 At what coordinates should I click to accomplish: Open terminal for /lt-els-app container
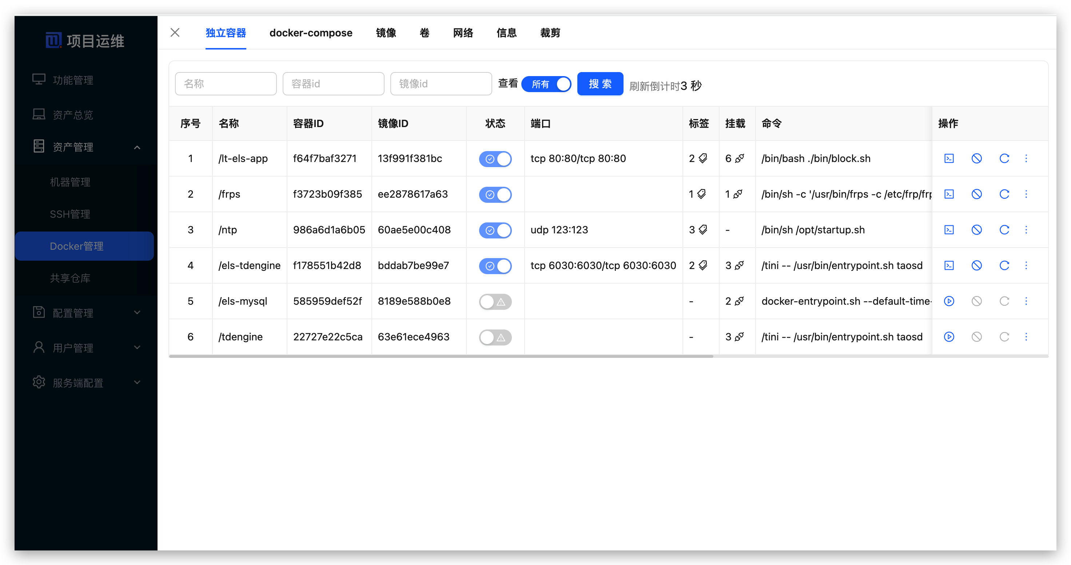coord(949,158)
